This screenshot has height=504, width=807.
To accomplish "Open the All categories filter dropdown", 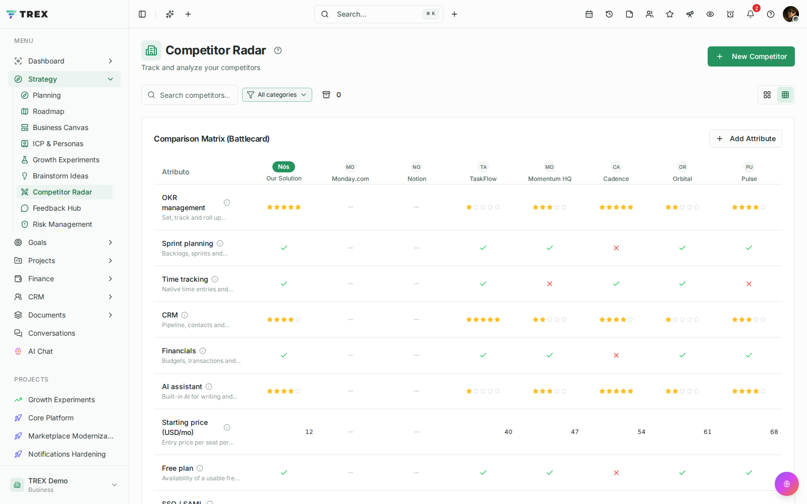I will pyautogui.click(x=277, y=95).
